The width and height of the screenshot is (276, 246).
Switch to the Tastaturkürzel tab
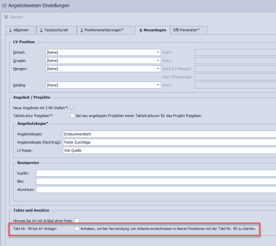point(56,30)
